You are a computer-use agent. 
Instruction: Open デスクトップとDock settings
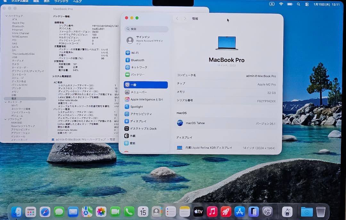[x=143, y=128]
